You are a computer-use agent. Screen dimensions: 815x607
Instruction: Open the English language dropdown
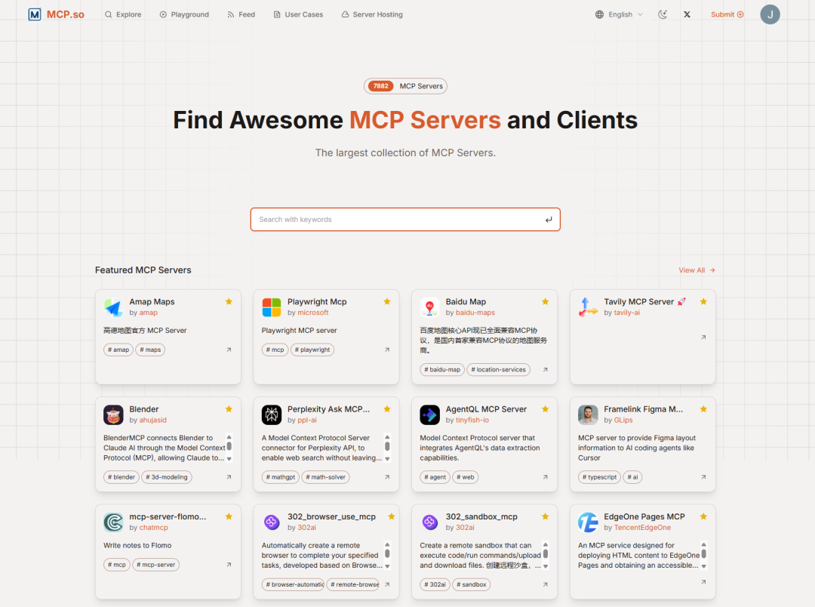point(618,14)
